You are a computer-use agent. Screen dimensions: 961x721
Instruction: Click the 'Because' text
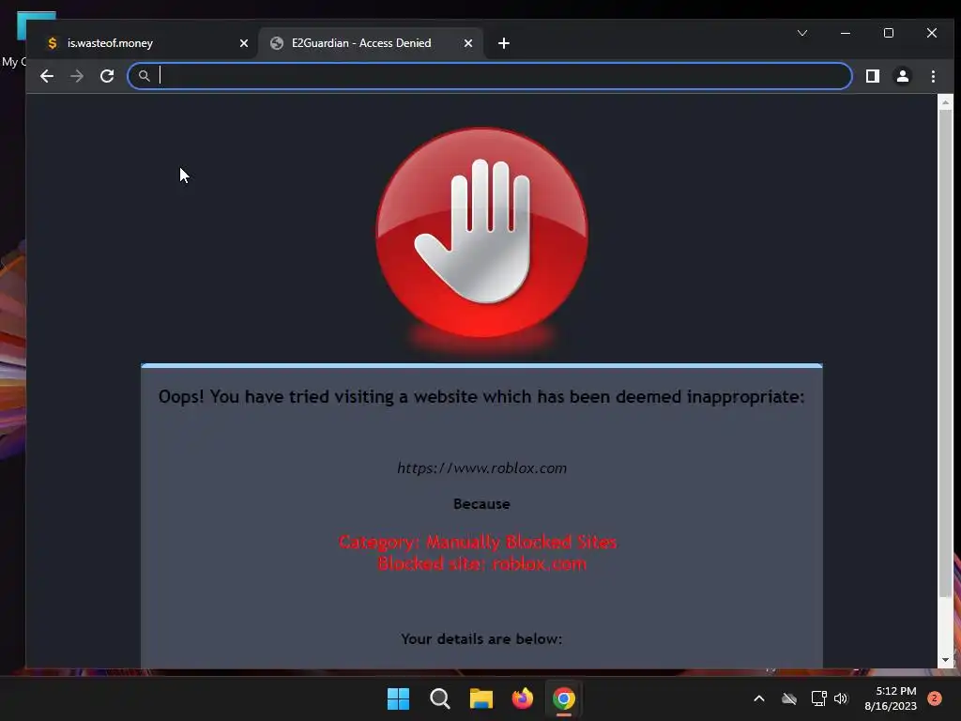pyautogui.click(x=481, y=504)
